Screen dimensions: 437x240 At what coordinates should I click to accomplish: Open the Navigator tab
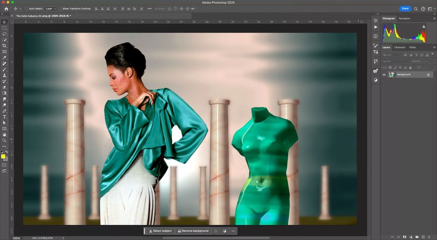coord(404,18)
